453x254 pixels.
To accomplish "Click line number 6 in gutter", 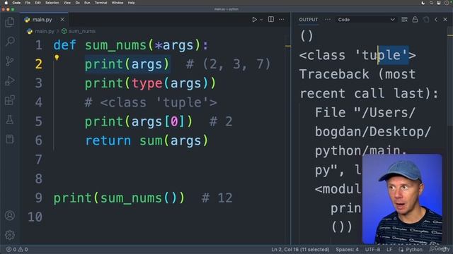I will (x=39, y=140).
